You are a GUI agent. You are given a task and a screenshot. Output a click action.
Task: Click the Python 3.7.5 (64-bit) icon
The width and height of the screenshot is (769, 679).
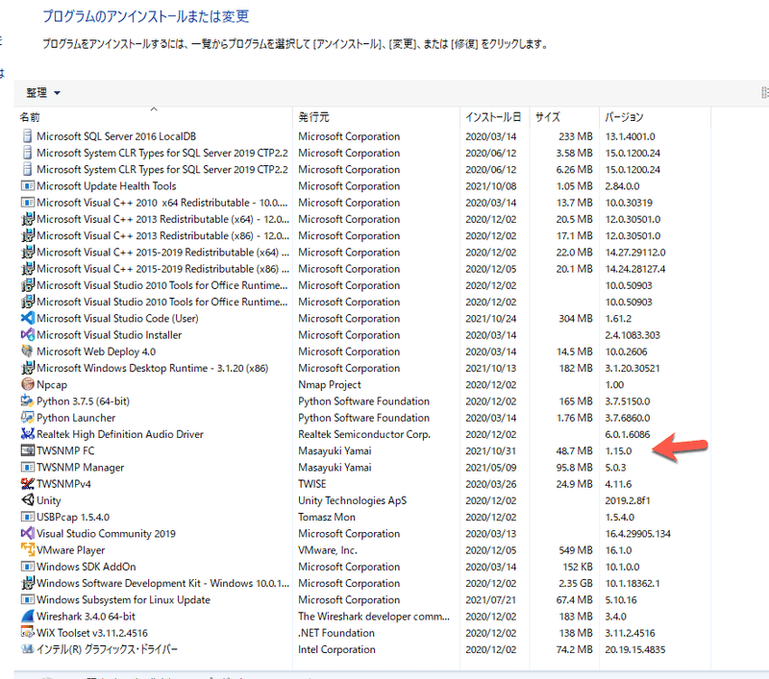pos(28,401)
